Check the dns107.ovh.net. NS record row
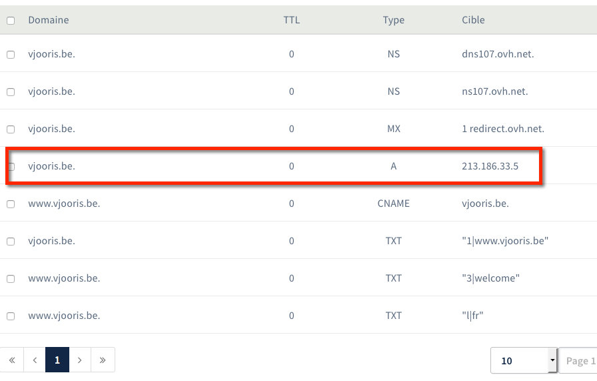This screenshot has width=597, height=381. coord(11,55)
